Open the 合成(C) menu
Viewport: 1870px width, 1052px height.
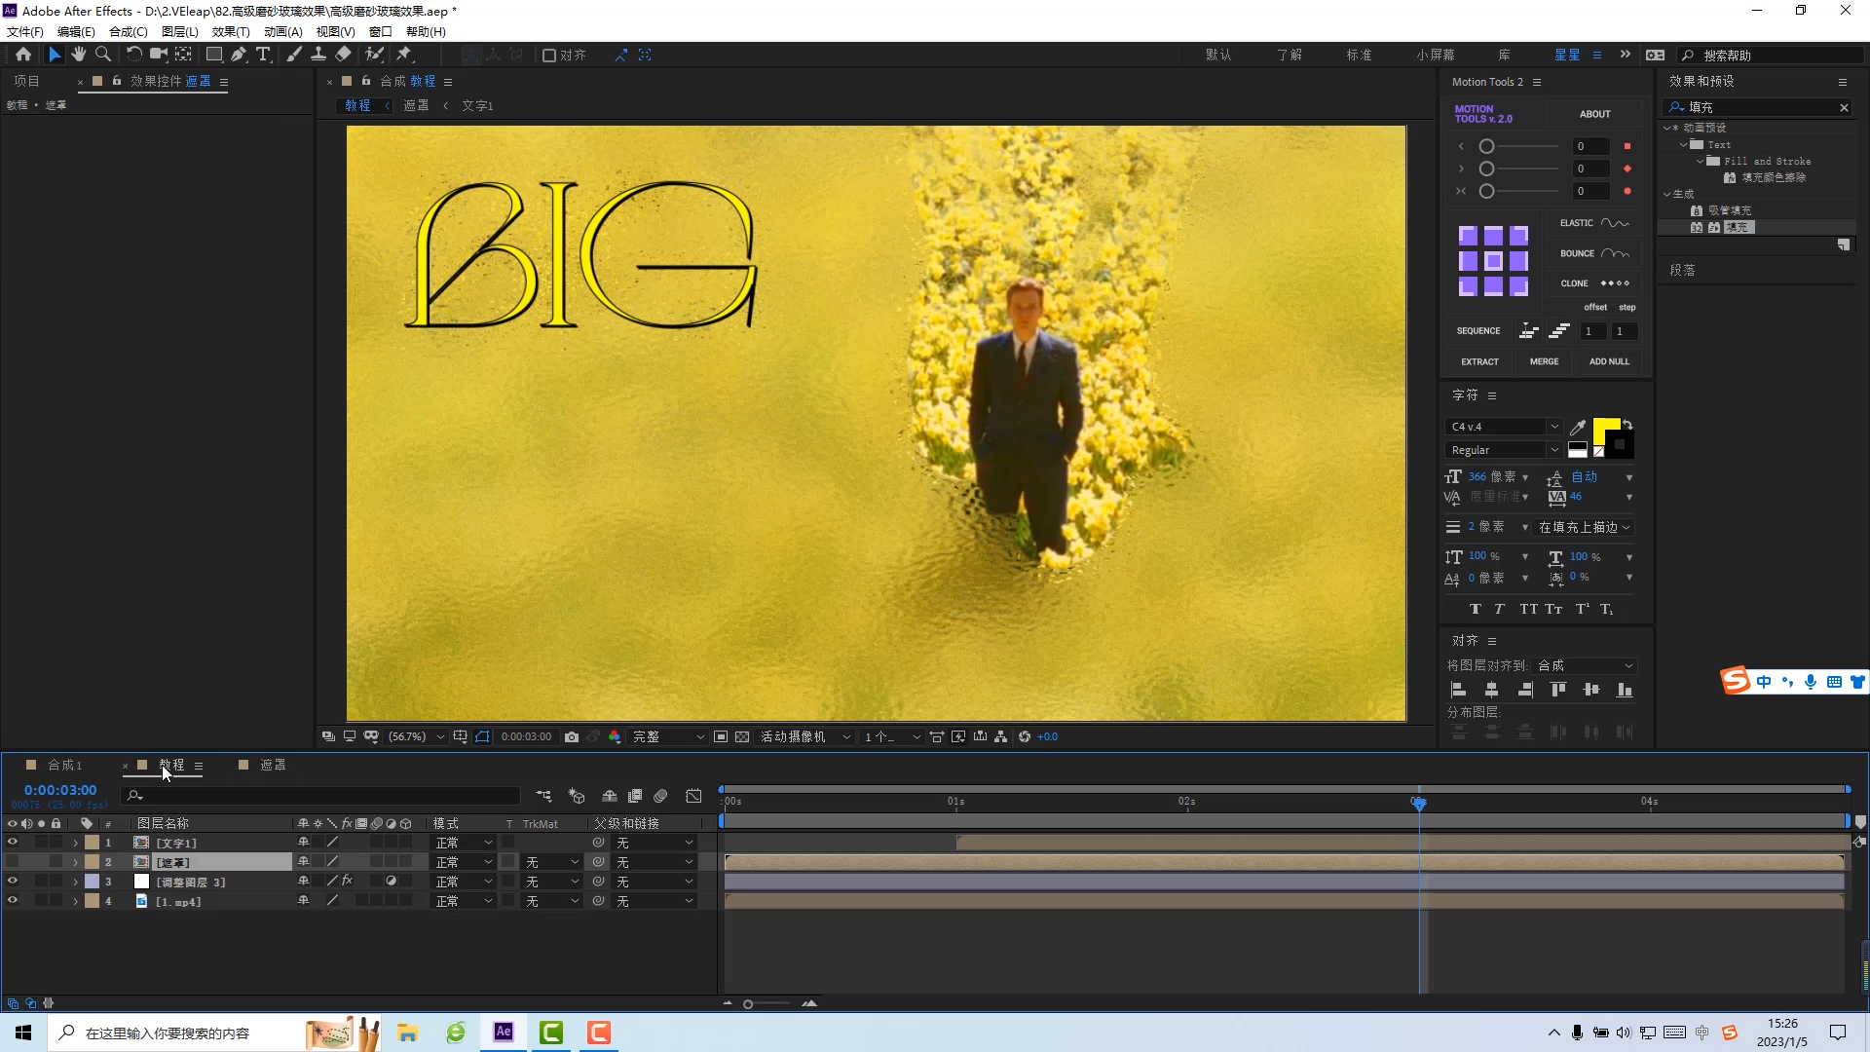point(128,31)
